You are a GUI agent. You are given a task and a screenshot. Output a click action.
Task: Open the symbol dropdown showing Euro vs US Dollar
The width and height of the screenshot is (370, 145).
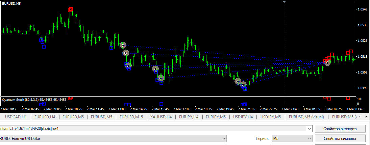pyautogui.click(x=223, y=138)
